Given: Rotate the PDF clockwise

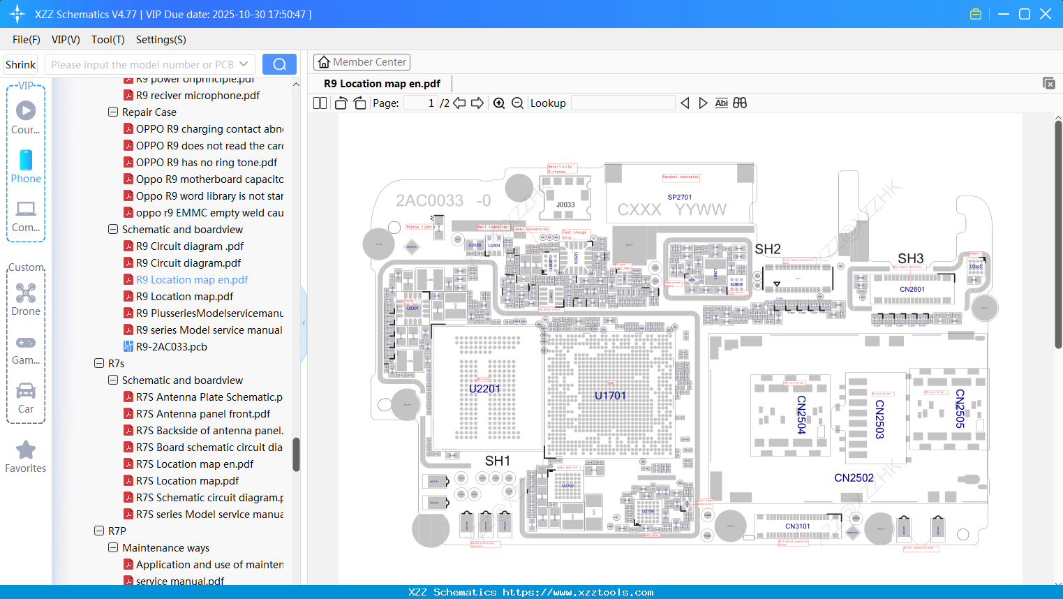Looking at the screenshot, I should [x=359, y=103].
